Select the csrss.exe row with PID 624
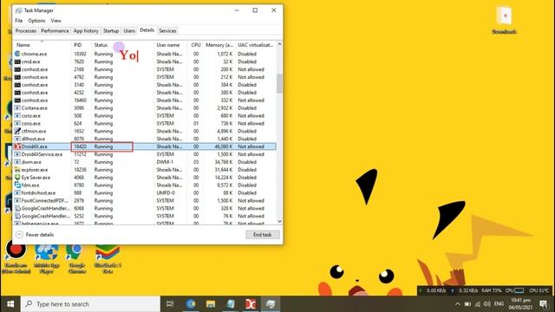555x312 pixels. pos(145,123)
